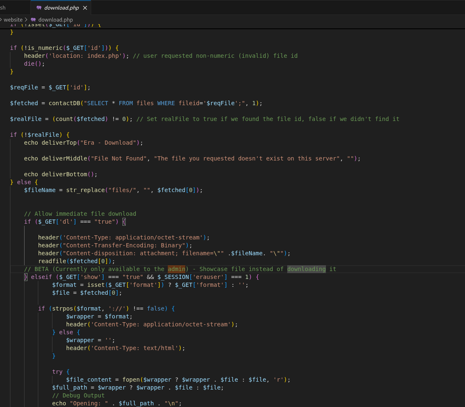Click the '// Debug Output' comment
This screenshot has height=407, width=465.
pos(78,395)
